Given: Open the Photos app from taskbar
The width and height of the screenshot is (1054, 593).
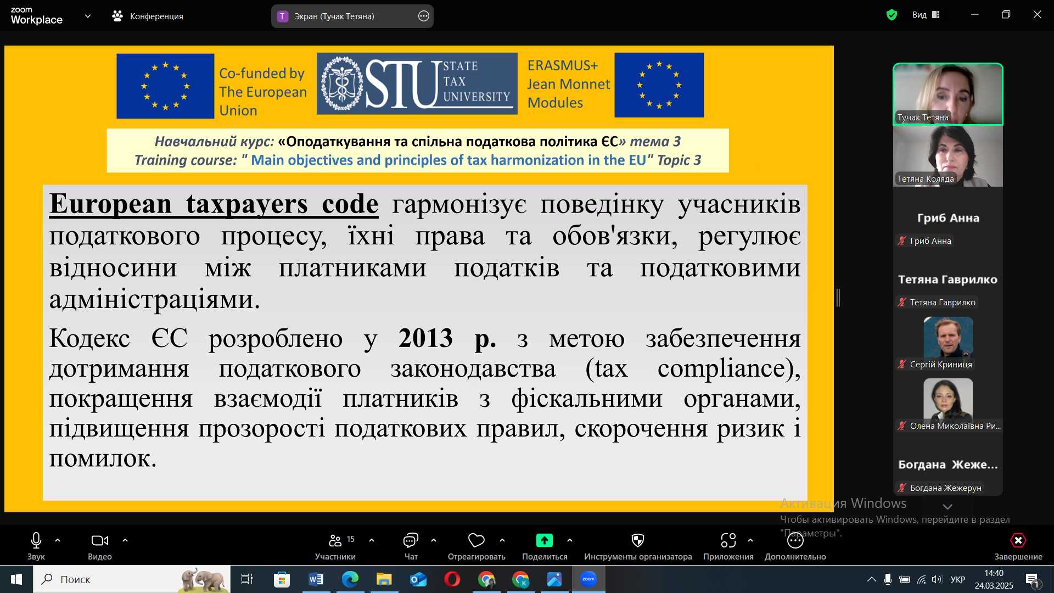Looking at the screenshot, I should pos(554,579).
